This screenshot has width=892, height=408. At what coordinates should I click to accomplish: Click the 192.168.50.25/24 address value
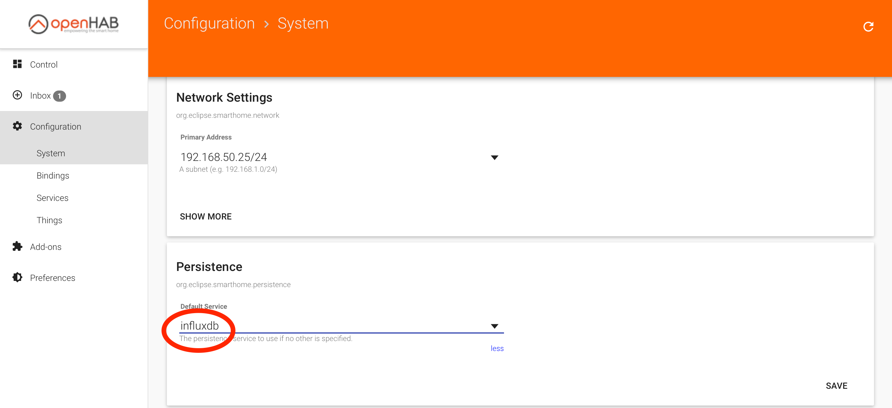[x=224, y=157]
